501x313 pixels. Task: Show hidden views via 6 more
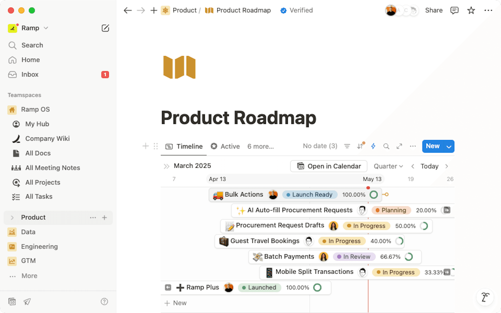coord(260,146)
